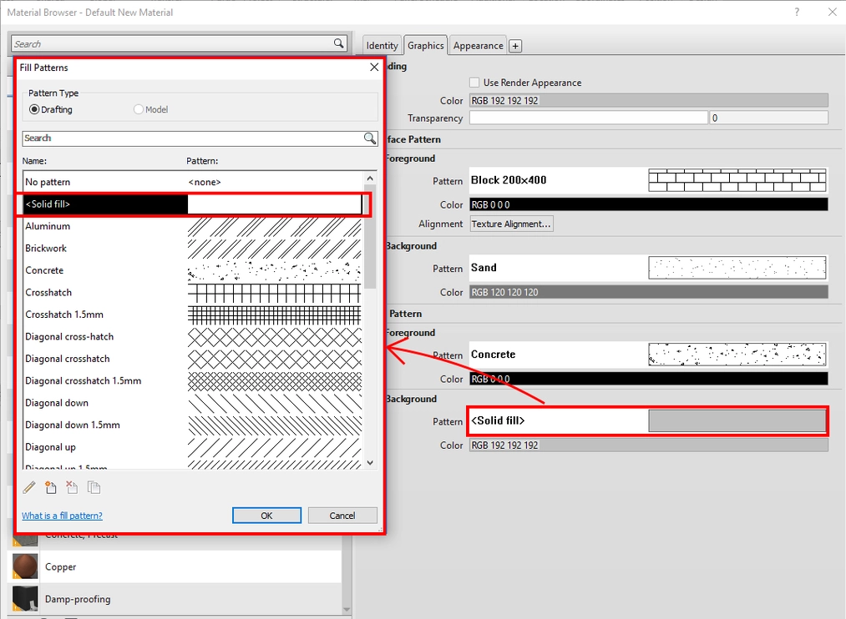Confirm selection with the OK button
This screenshot has width=846, height=619.
pos(266,515)
